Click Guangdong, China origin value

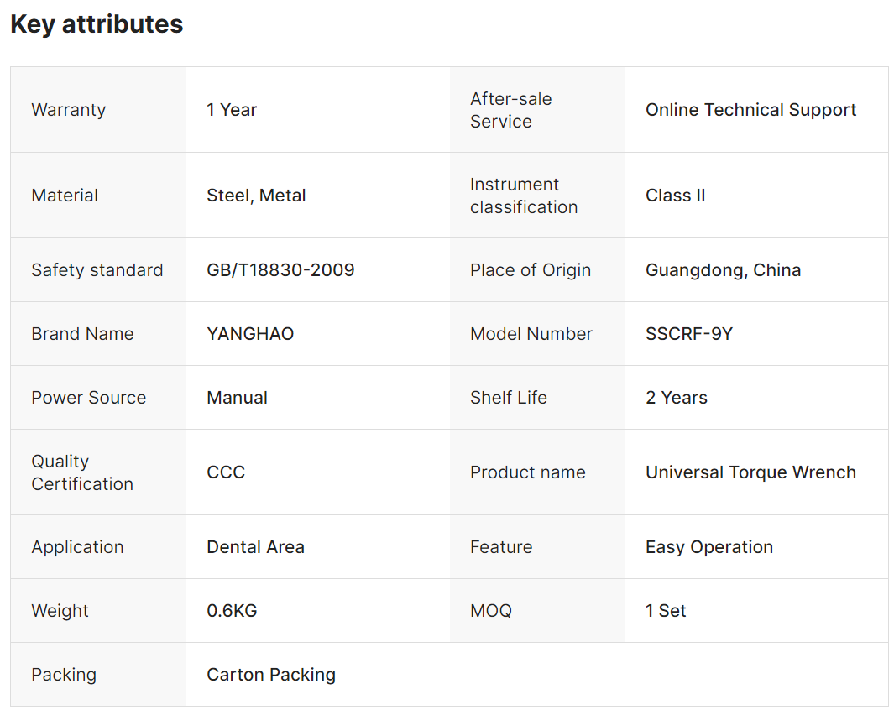723,270
